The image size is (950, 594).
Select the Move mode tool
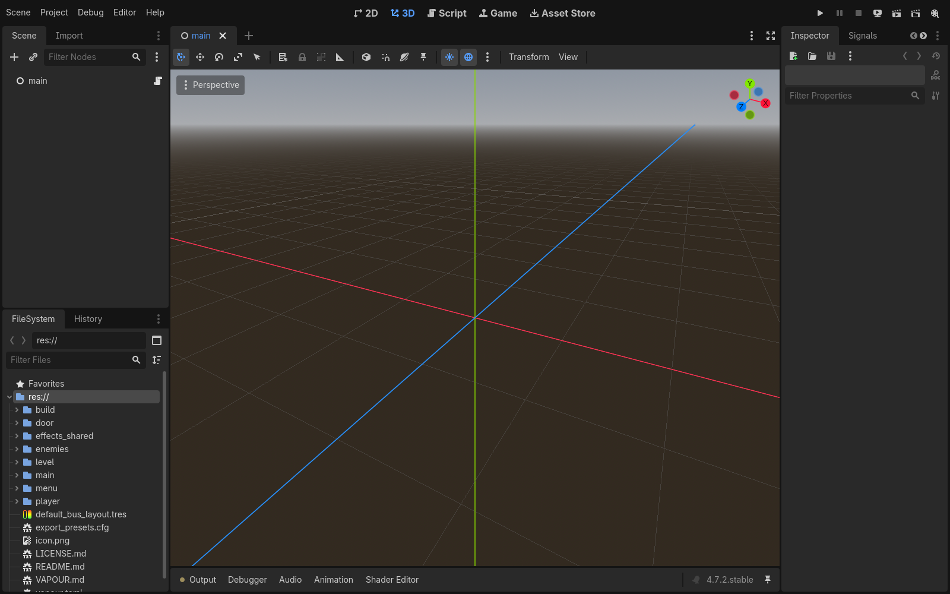(x=200, y=57)
